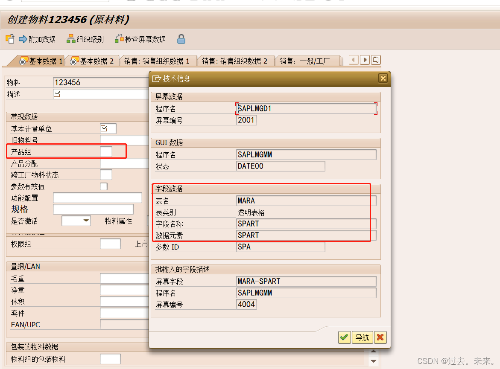
Task: Confirm dialog with green checkmark
Action: [344, 337]
